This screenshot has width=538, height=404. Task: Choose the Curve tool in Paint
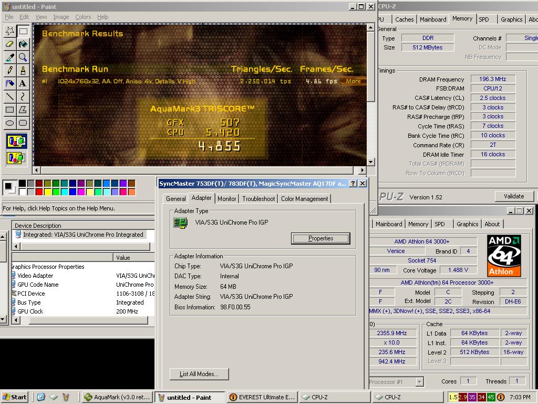tap(23, 97)
